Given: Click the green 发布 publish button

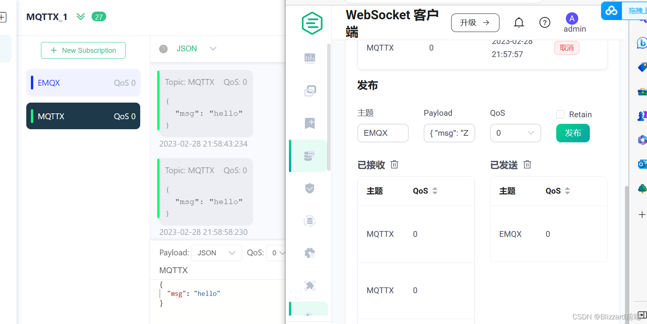Looking at the screenshot, I should point(573,133).
